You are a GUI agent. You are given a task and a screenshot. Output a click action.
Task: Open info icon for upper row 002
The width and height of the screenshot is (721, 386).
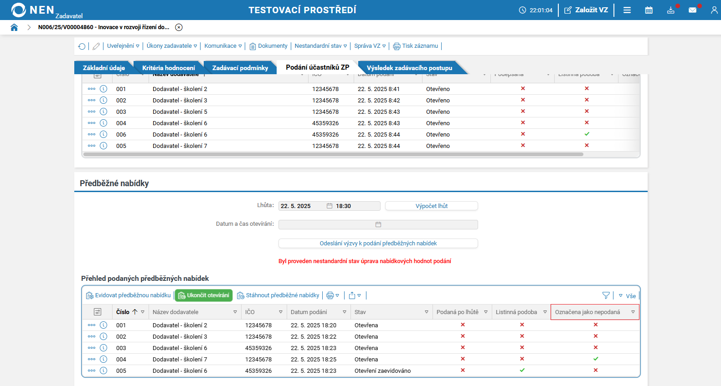103,100
